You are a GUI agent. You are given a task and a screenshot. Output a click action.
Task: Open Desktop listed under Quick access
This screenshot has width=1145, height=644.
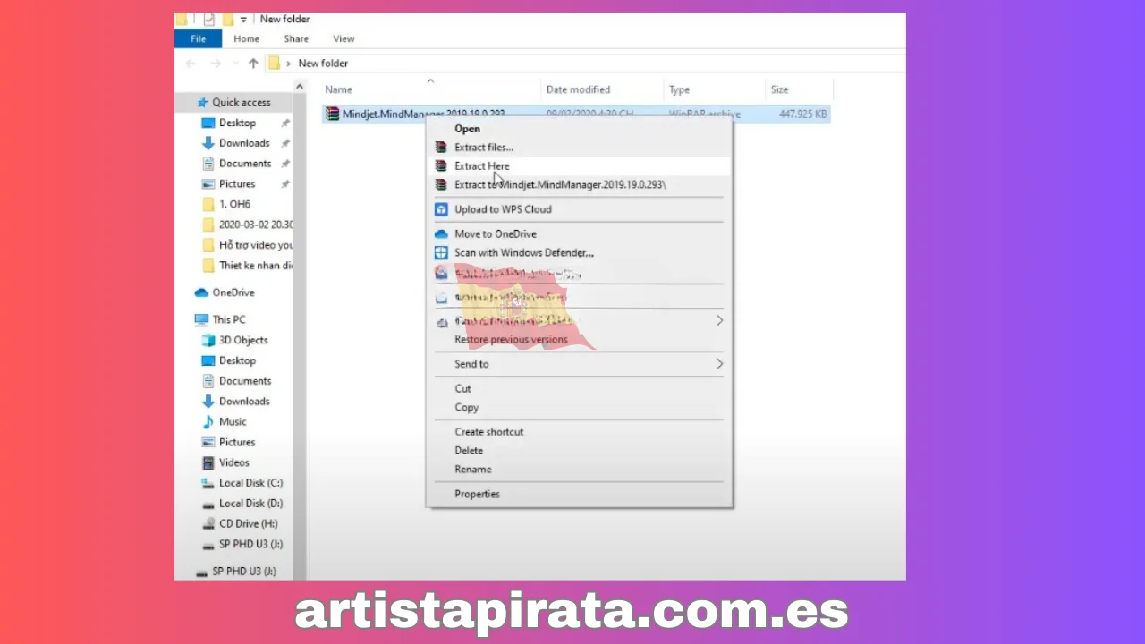pyautogui.click(x=237, y=123)
